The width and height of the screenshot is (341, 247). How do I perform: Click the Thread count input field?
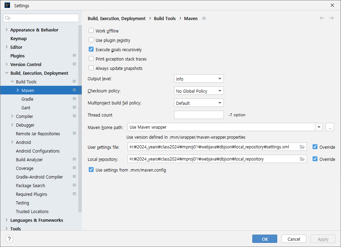(x=199, y=115)
